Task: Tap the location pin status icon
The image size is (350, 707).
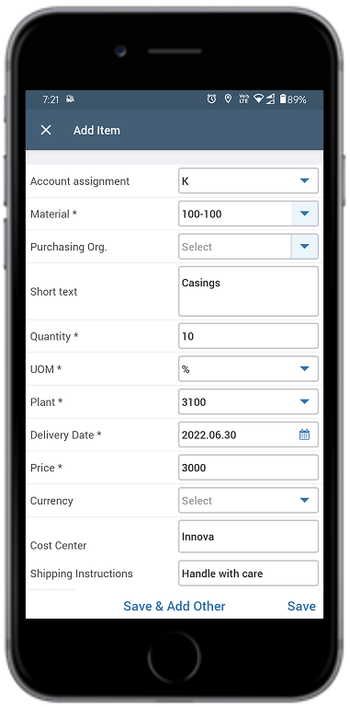Action: coord(228,99)
